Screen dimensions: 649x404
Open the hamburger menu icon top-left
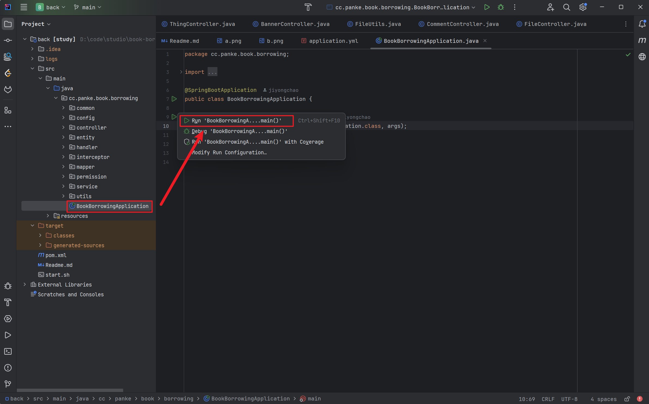coord(23,7)
